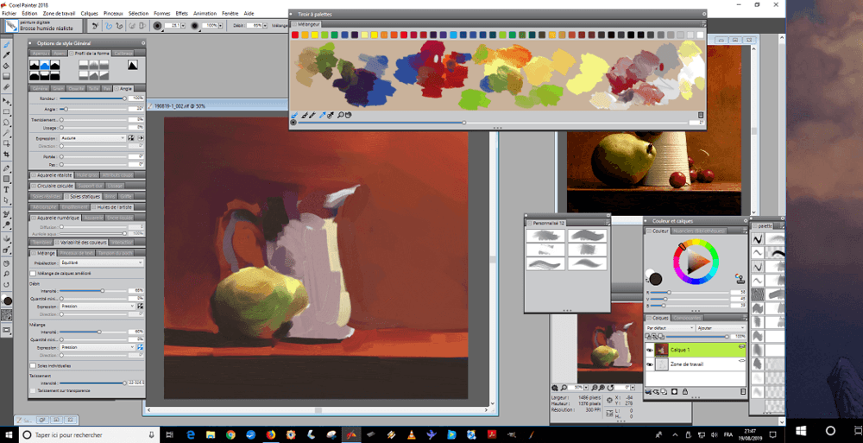
Task: Toggle visibility of Zone de travail layer
Action: pos(650,364)
